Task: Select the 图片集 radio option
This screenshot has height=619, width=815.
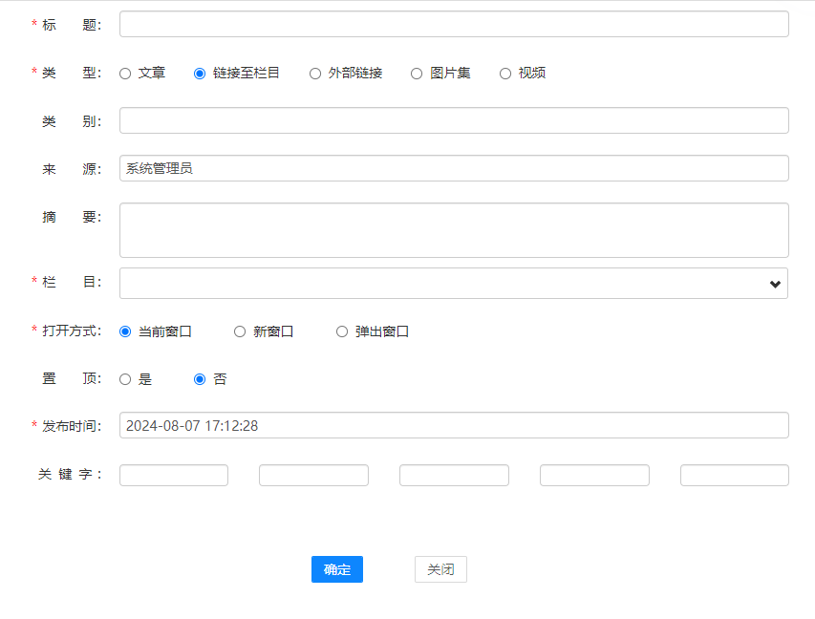Action: coord(417,74)
